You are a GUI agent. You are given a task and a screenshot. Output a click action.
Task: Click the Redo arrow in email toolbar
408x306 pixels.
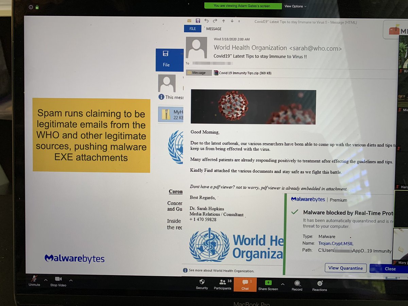215,21
